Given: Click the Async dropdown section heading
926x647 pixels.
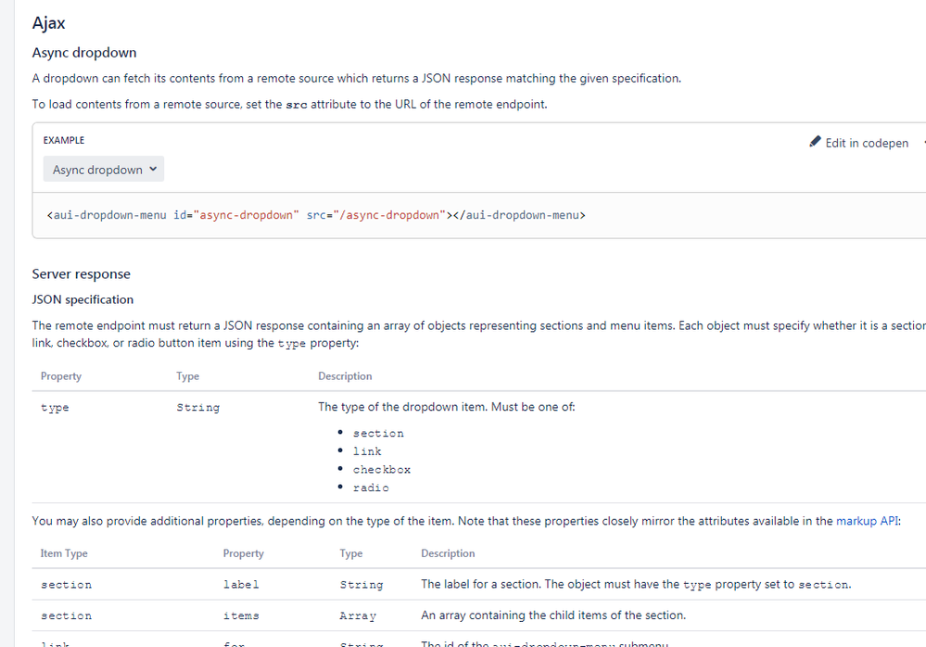Looking at the screenshot, I should click(83, 53).
